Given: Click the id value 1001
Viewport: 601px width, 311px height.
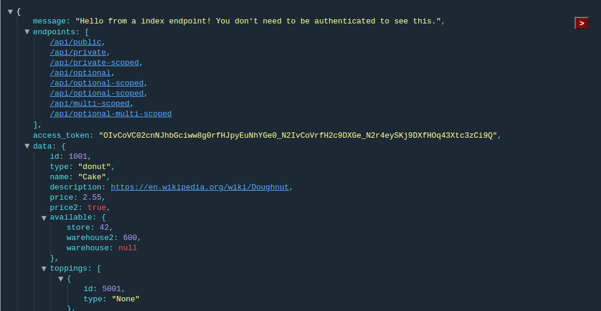Looking at the screenshot, I should [78, 156].
